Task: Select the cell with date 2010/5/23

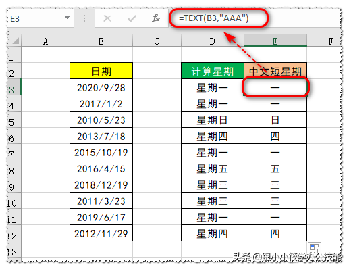Action: tap(101, 120)
